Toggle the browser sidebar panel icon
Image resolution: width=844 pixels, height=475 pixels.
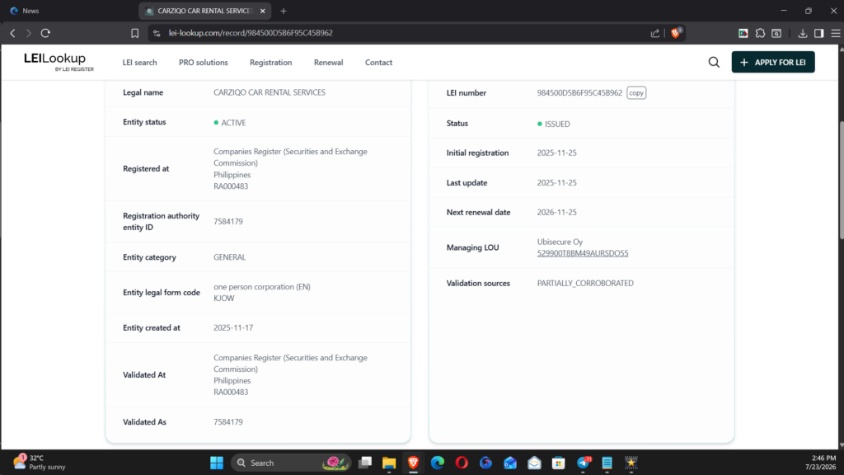818,33
